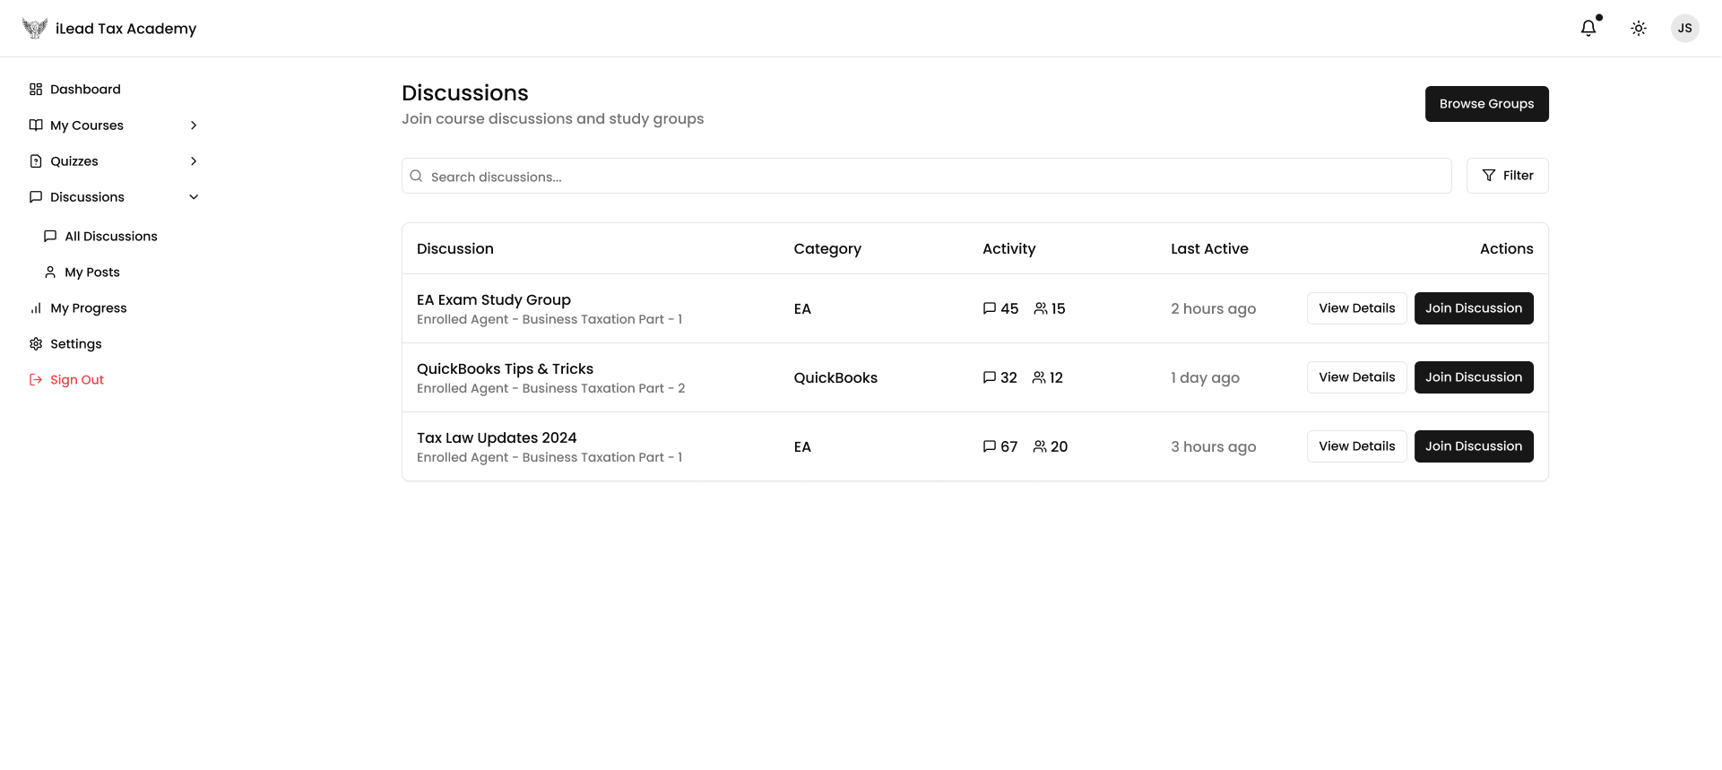1722x770 pixels.
Task: Click the Dashboard grid icon in sidebar
Action: point(36,90)
